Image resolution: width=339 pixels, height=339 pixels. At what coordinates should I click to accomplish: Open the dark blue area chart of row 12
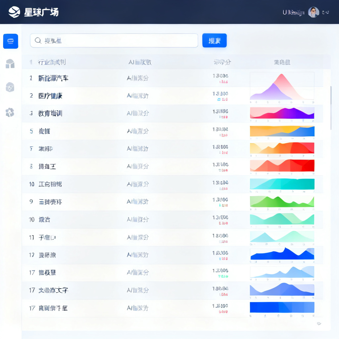(282, 254)
